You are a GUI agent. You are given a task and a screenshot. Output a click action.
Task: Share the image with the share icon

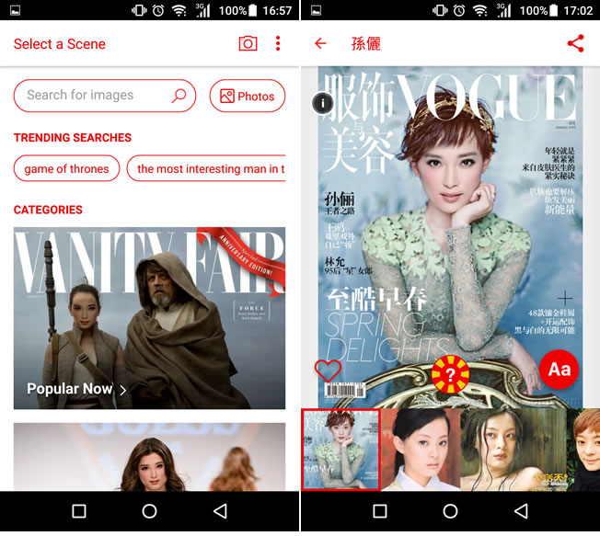575,43
